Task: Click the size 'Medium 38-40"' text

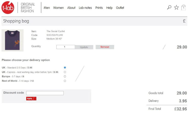Action: [x=54, y=39]
